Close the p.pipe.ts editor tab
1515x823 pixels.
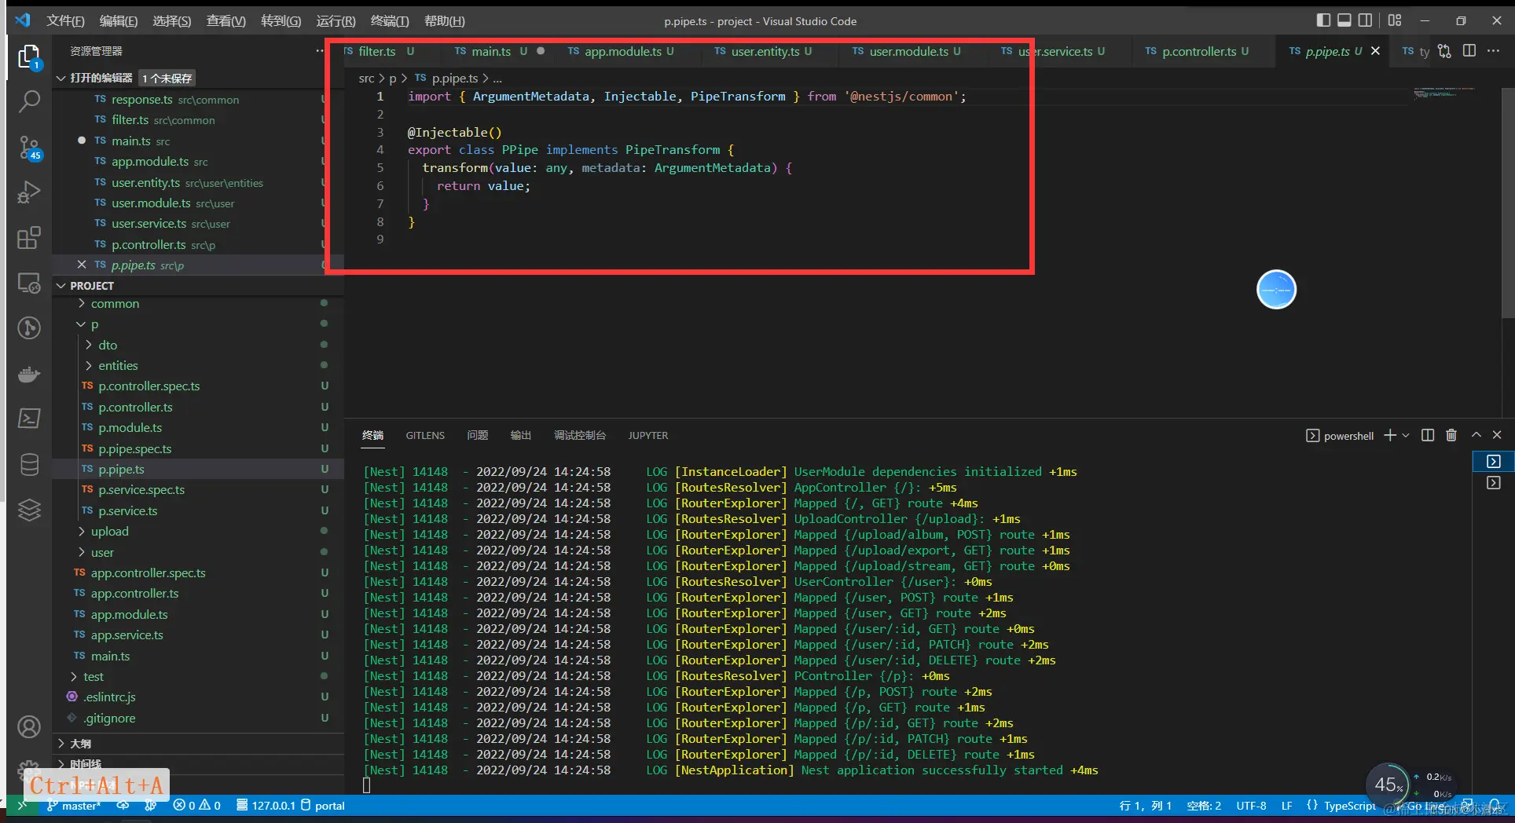pyautogui.click(x=1375, y=51)
